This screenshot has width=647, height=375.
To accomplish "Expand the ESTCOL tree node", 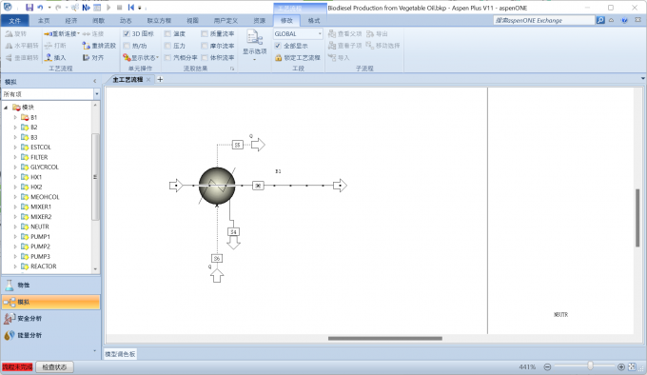I will [15, 148].
